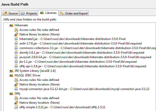Switch to the Source tab
156x111 pixels.
(10, 13)
